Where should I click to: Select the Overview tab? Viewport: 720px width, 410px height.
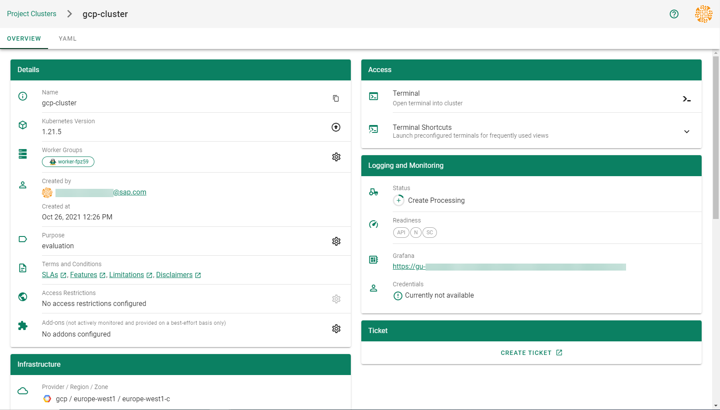24,38
